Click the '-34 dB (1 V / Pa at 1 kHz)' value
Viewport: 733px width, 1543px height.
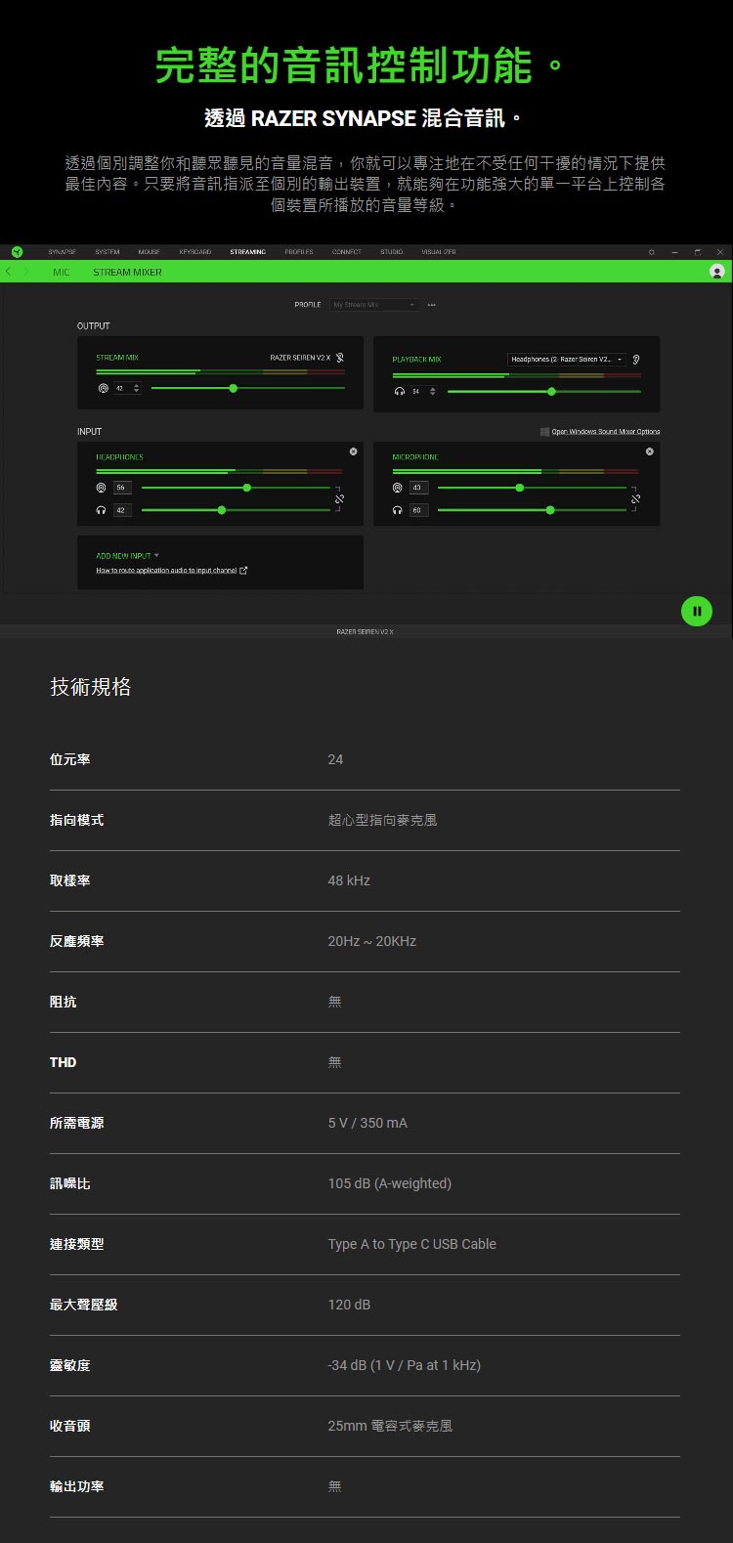click(x=404, y=1365)
